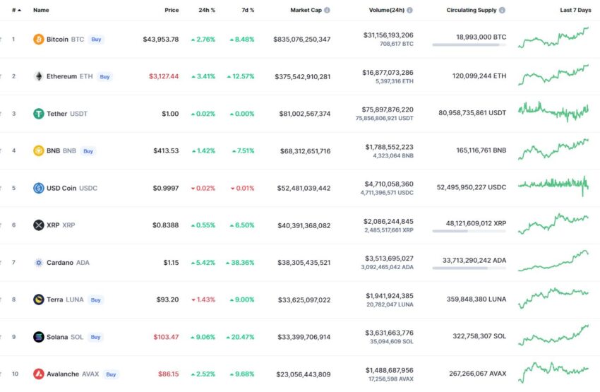600x392 pixels.
Task: Click the Terra logo icon
Action: tap(39, 299)
